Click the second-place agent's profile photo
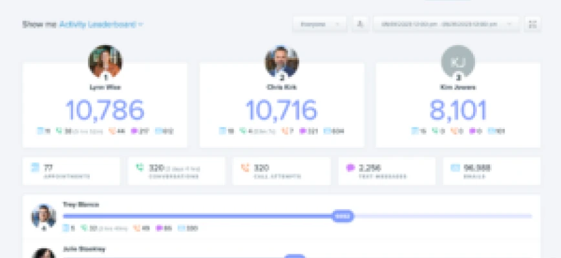 282,61
